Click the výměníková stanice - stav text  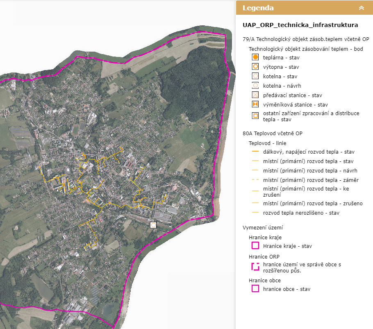[295, 104]
